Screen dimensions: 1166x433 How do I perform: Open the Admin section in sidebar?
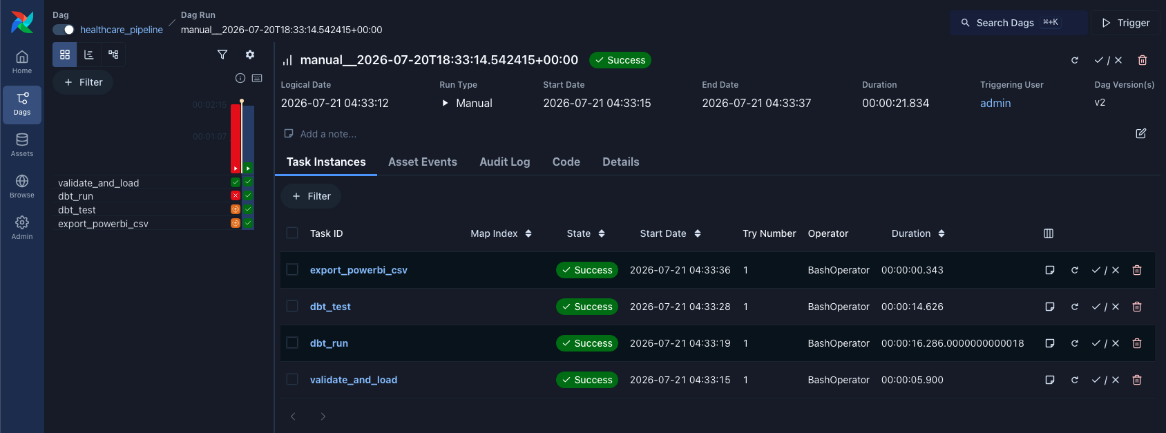[22, 228]
